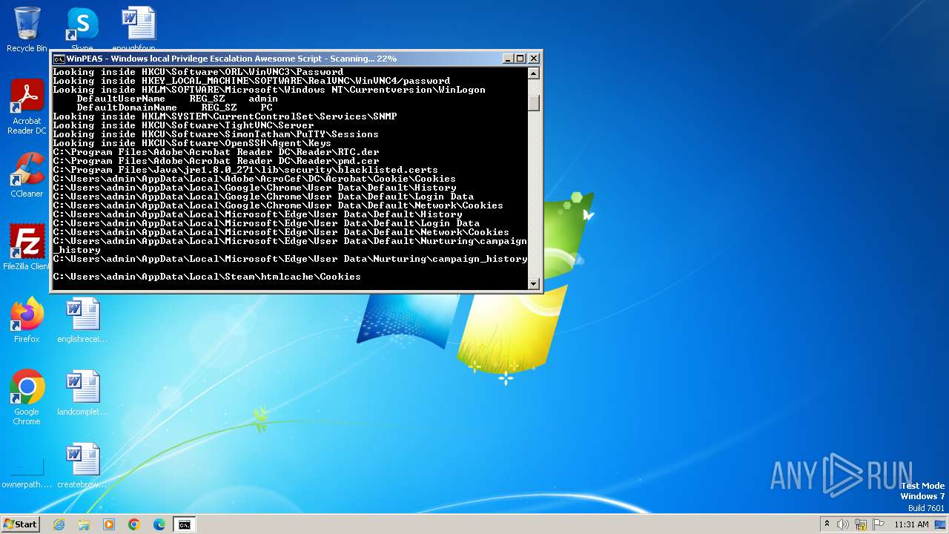Click the Edge Default\Login Data line

pyautogui.click(x=266, y=223)
